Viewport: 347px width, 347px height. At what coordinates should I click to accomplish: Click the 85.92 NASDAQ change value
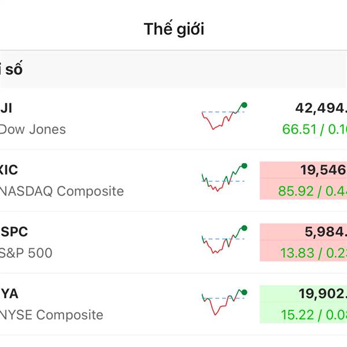click(x=296, y=191)
